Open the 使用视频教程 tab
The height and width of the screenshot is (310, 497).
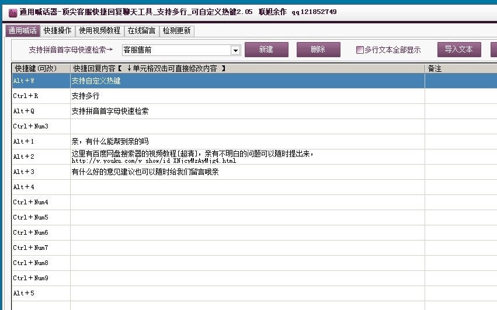pyautogui.click(x=99, y=31)
